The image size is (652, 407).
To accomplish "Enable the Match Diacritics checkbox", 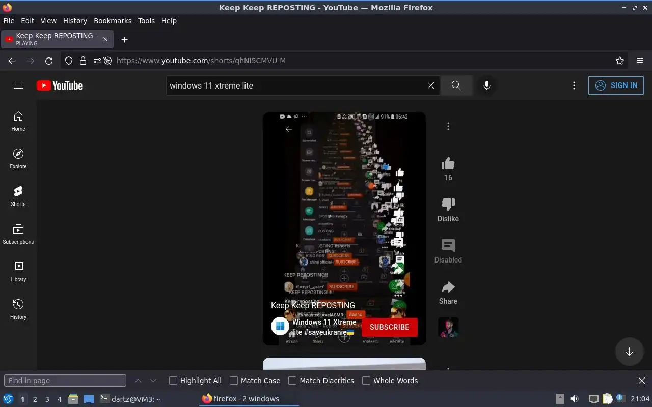I will (x=292, y=381).
